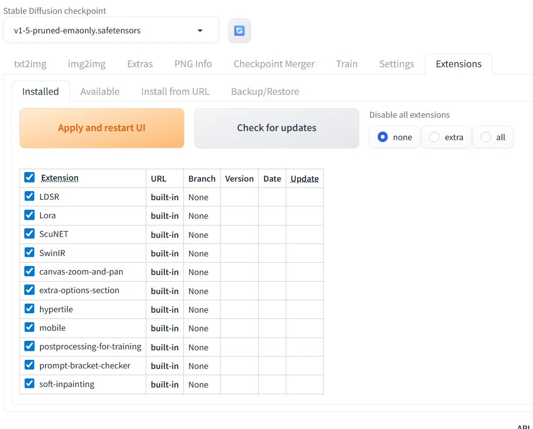Open the Backup/Restore sub-tab
Screen dimensions: 533x429
tap(265, 92)
